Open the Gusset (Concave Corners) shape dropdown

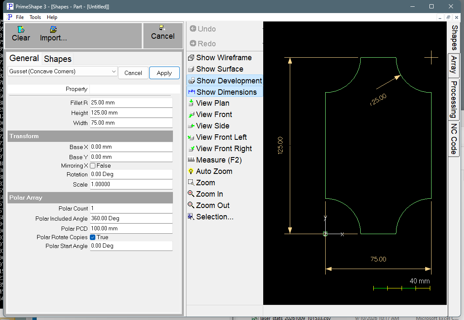click(x=63, y=72)
